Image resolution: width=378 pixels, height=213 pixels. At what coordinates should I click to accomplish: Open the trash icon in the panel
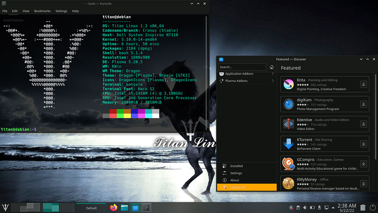tap(363, 207)
